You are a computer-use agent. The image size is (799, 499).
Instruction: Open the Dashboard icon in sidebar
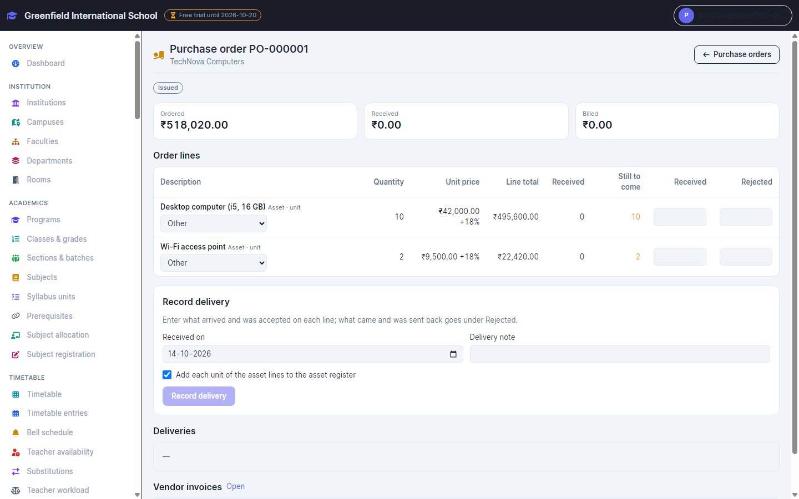(16, 64)
